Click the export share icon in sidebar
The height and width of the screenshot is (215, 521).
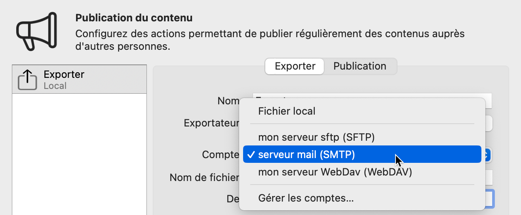[x=27, y=80]
